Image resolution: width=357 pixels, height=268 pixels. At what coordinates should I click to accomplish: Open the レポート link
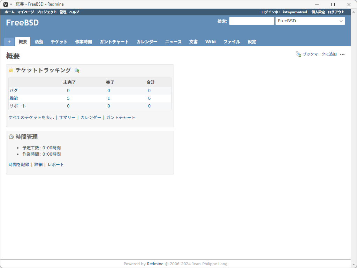pyautogui.click(x=56, y=165)
